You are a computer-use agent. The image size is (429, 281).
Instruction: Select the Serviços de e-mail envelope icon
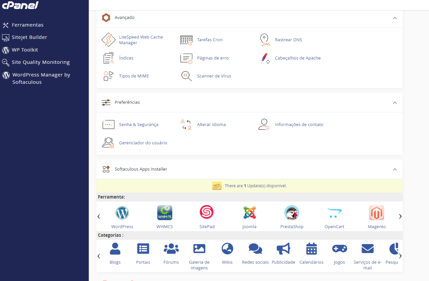(x=367, y=248)
